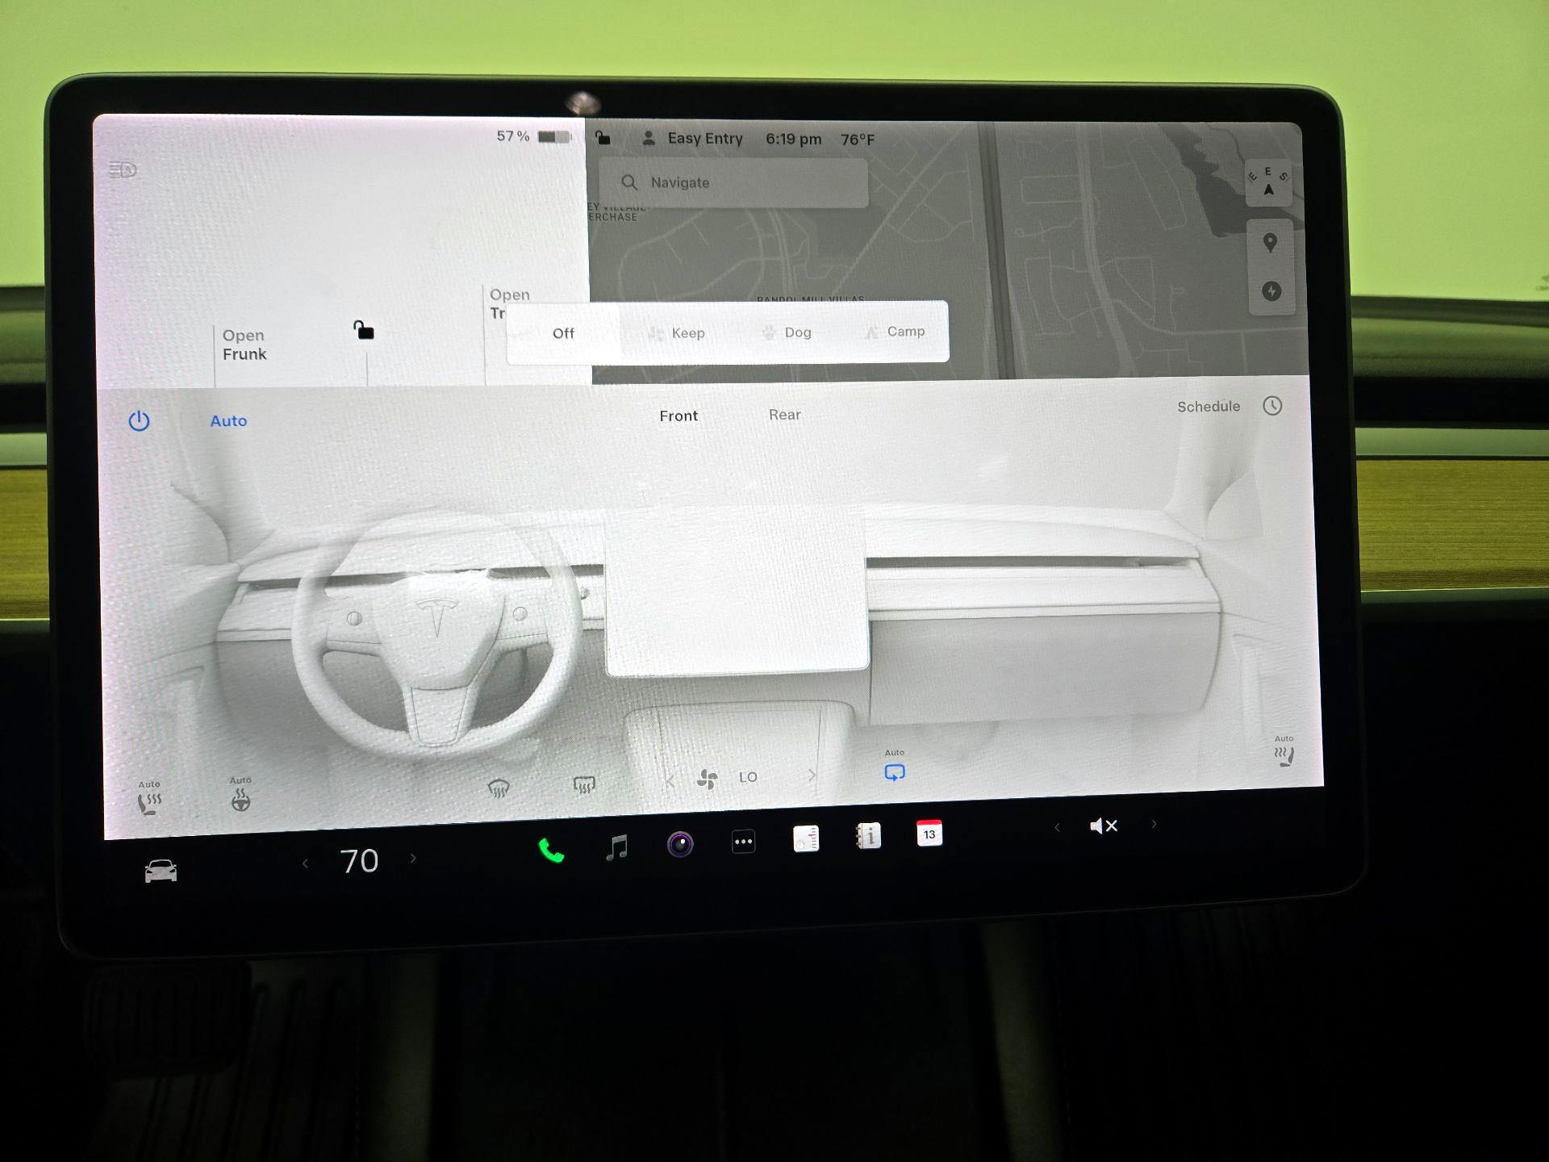The height and width of the screenshot is (1162, 1549).
Task: Open climate Schedule
Action: pyautogui.click(x=1209, y=406)
